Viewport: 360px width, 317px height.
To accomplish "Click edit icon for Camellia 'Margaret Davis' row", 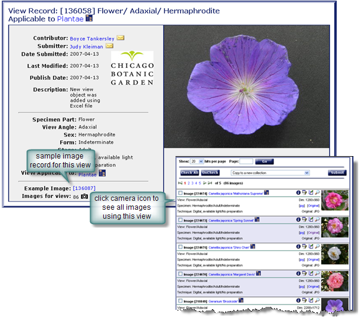I will (x=312, y=273).
